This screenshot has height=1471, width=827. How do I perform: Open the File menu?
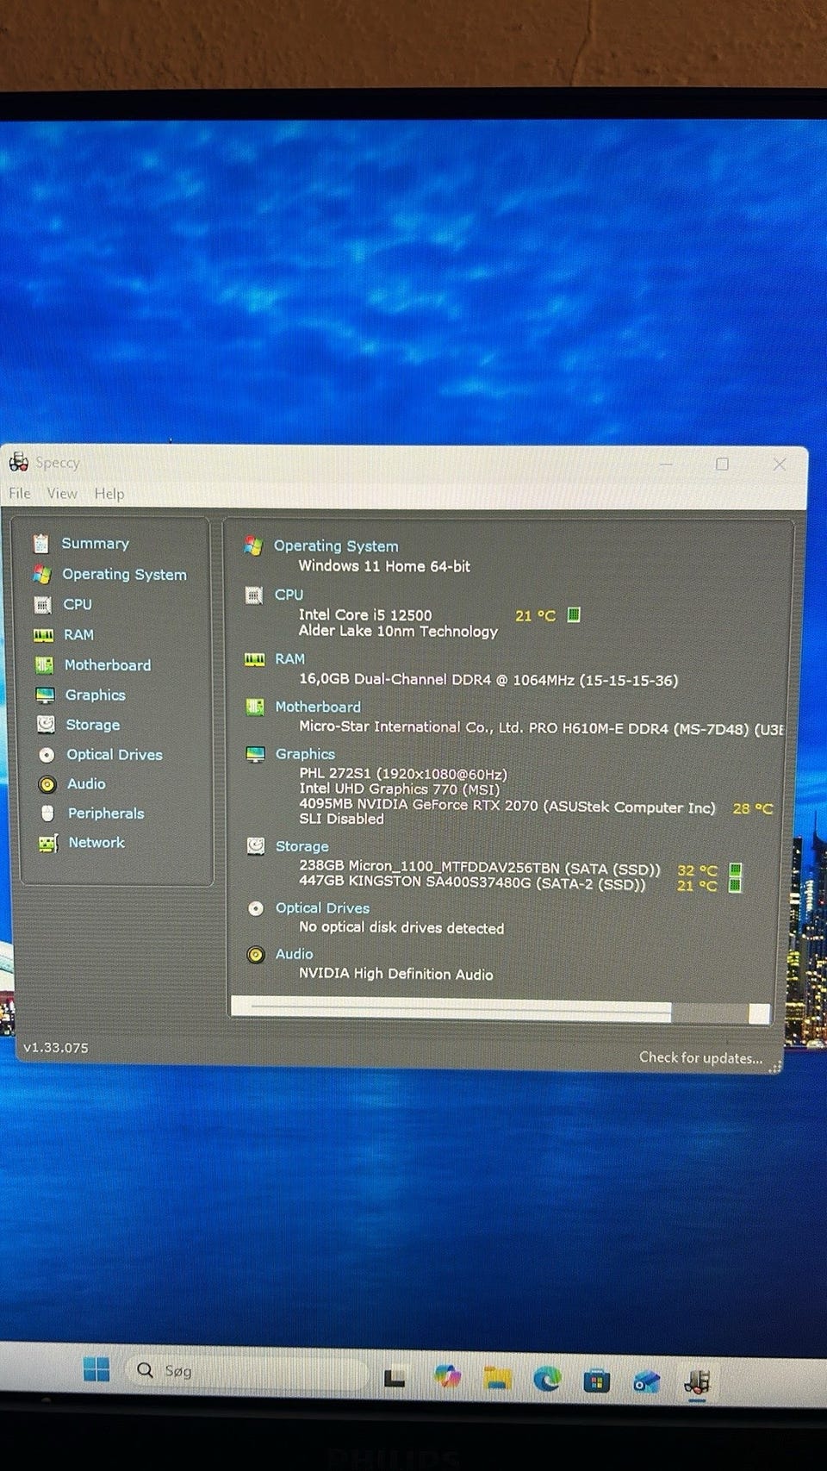[x=19, y=494]
